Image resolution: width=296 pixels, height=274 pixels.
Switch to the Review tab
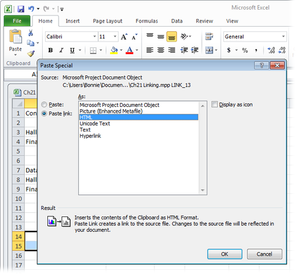click(204, 21)
